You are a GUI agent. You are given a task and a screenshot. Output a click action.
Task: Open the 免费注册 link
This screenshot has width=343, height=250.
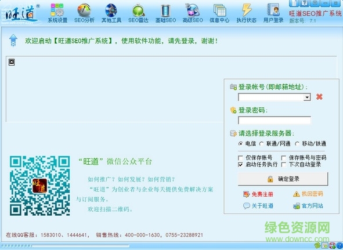[258, 194]
